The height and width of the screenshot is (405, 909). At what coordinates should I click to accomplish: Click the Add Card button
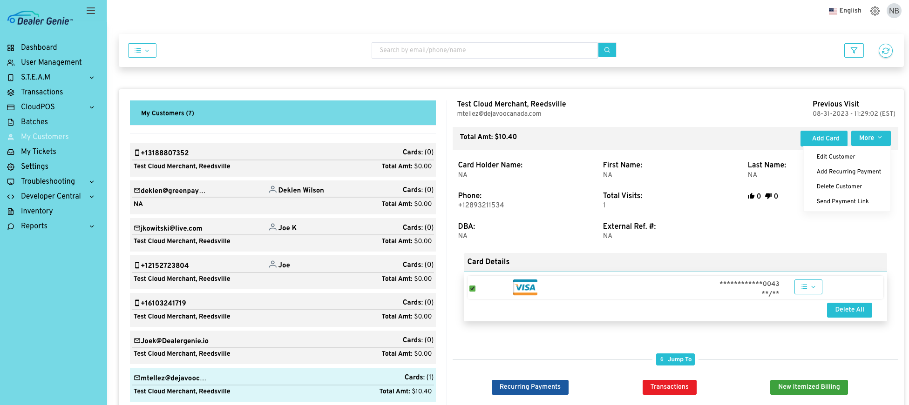click(825, 138)
